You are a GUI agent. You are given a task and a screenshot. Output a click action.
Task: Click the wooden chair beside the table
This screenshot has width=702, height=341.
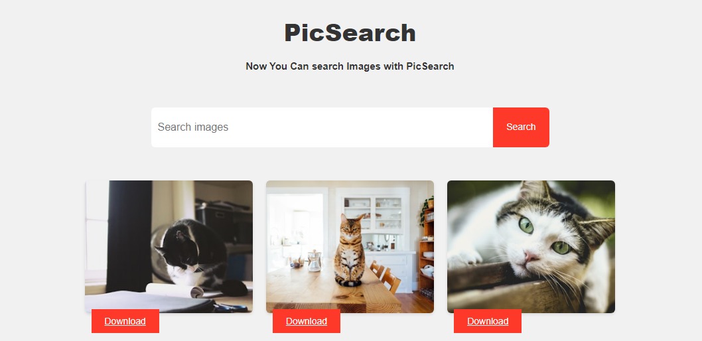(386, 277)
